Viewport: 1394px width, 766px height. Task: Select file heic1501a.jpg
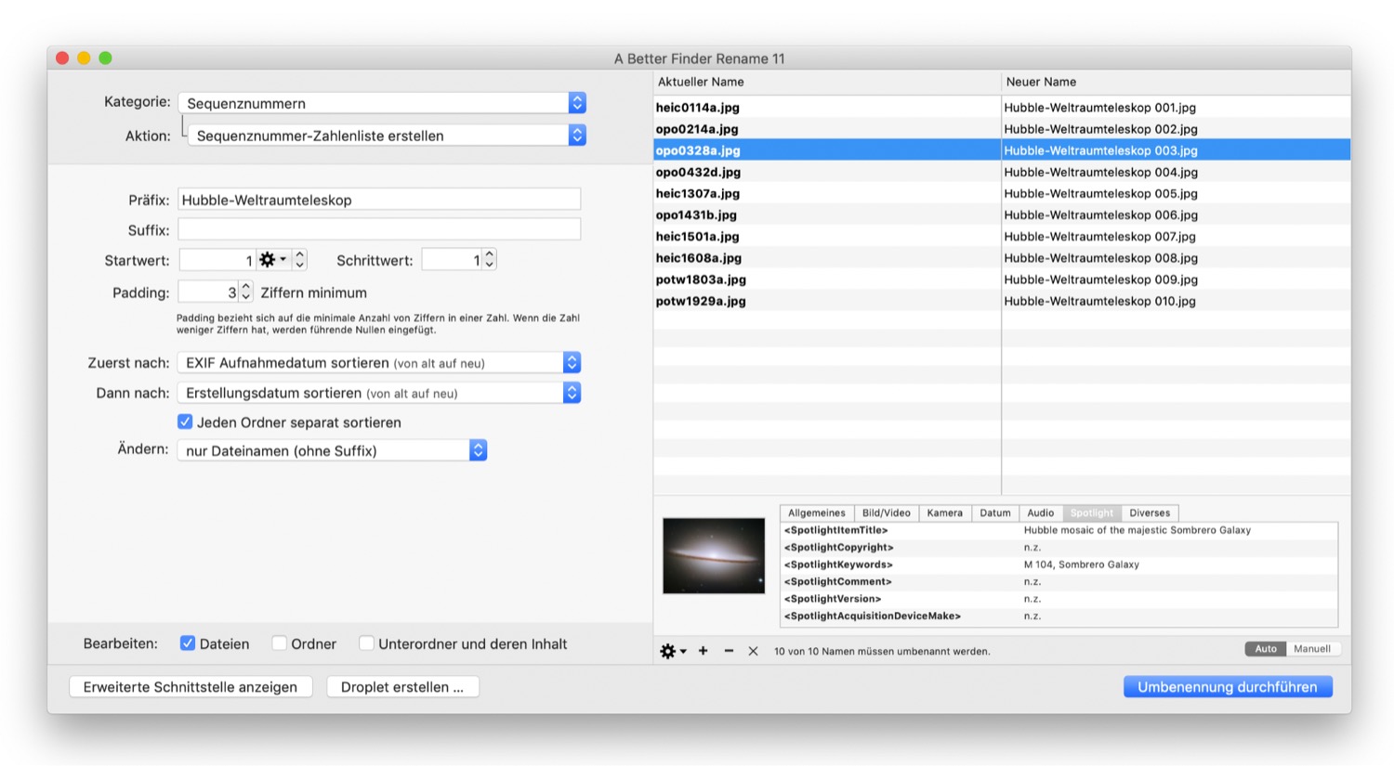coord(697,236)
